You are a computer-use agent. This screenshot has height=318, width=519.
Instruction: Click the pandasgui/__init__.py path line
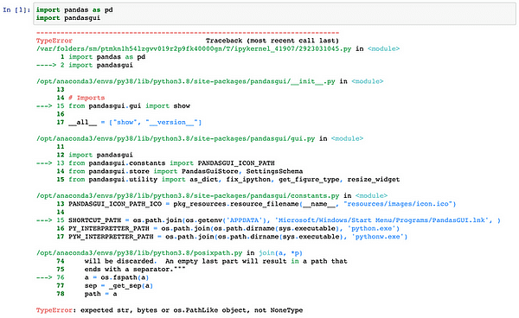pos(209,81)
